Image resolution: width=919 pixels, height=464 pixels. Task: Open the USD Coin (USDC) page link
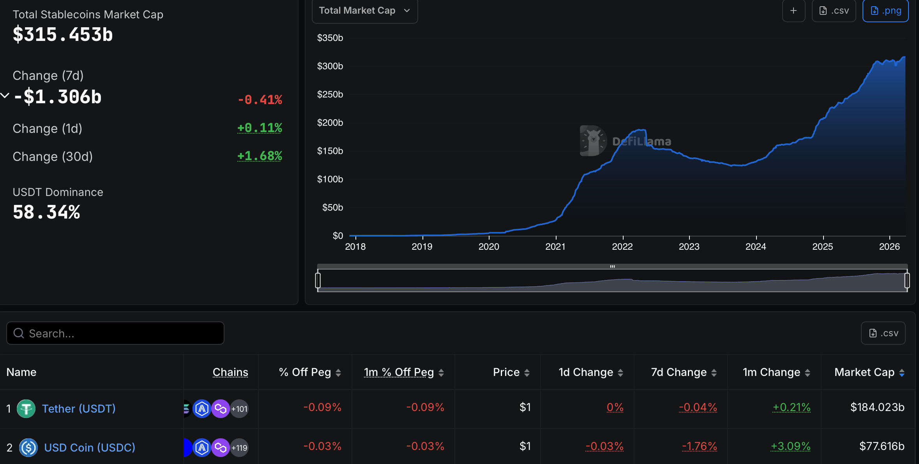pos(89,447)
